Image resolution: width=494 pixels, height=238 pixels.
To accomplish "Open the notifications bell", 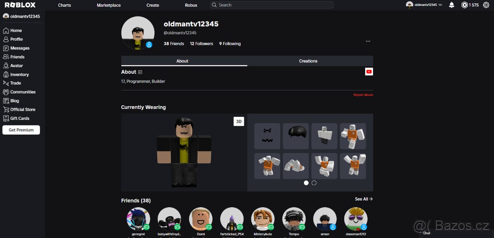I will pos(452,5).
